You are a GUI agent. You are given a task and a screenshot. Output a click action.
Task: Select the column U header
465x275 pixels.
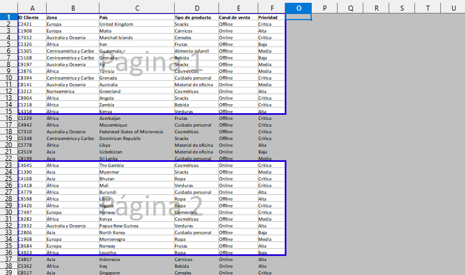[453, 8]
